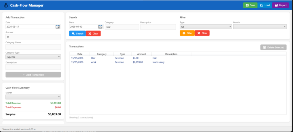Click the Search Category field containing hair
Viewport: 293px width, 132px height.
pyautogui.click(x=122, y=27)
